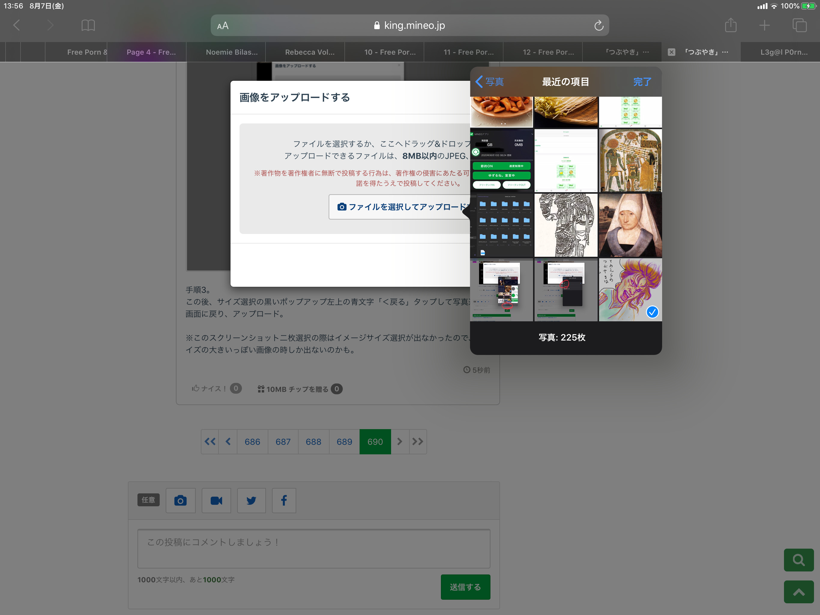
Task: Click the Facebook share icon
Action: [x=284, y=500]
